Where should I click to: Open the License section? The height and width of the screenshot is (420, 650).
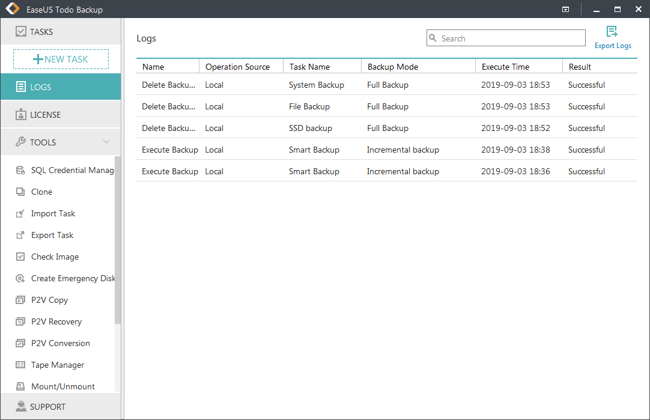(60, 115)
